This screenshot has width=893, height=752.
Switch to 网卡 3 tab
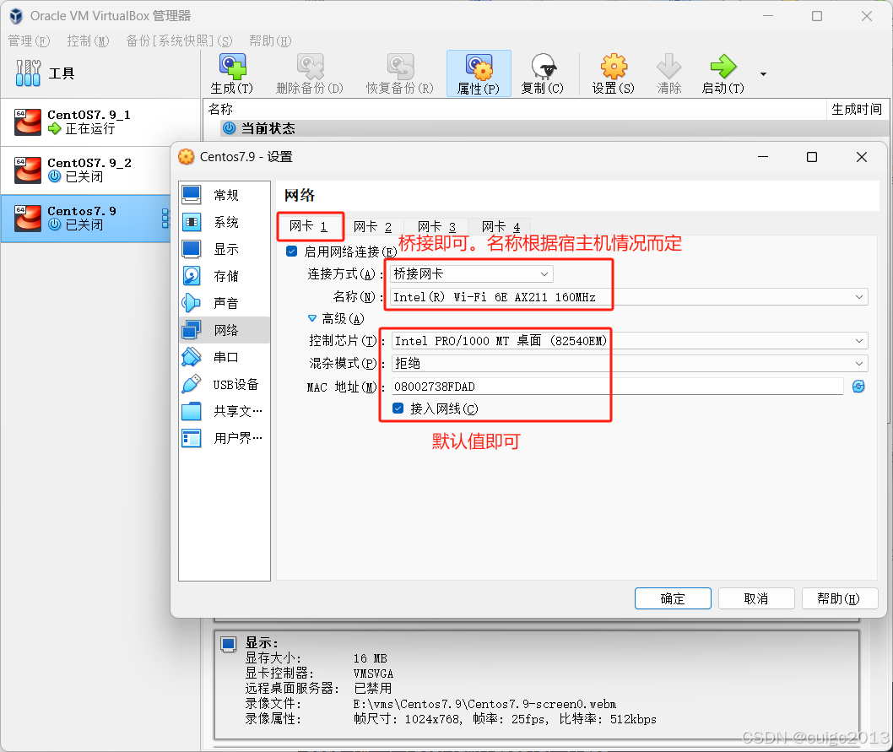pyautogui.click(x=436, y=227)
